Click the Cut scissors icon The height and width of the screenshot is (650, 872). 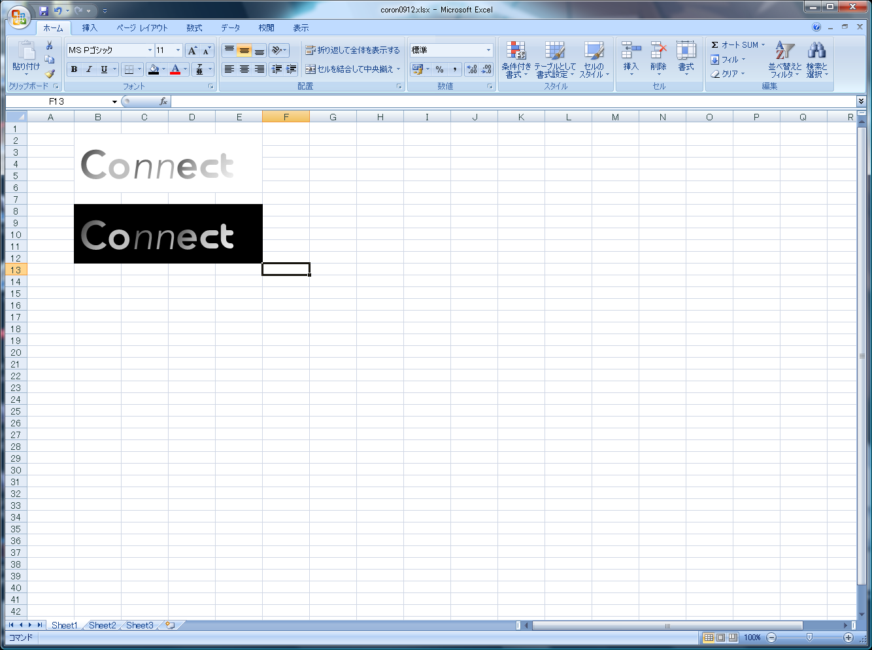(x=49, y=46)
